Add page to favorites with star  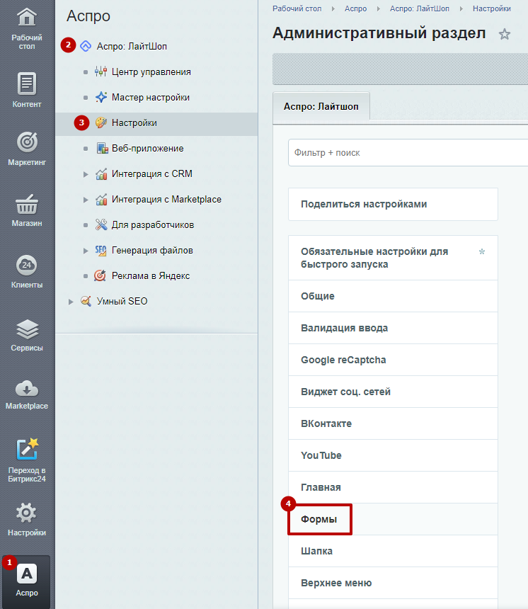[x=505, y=34]
